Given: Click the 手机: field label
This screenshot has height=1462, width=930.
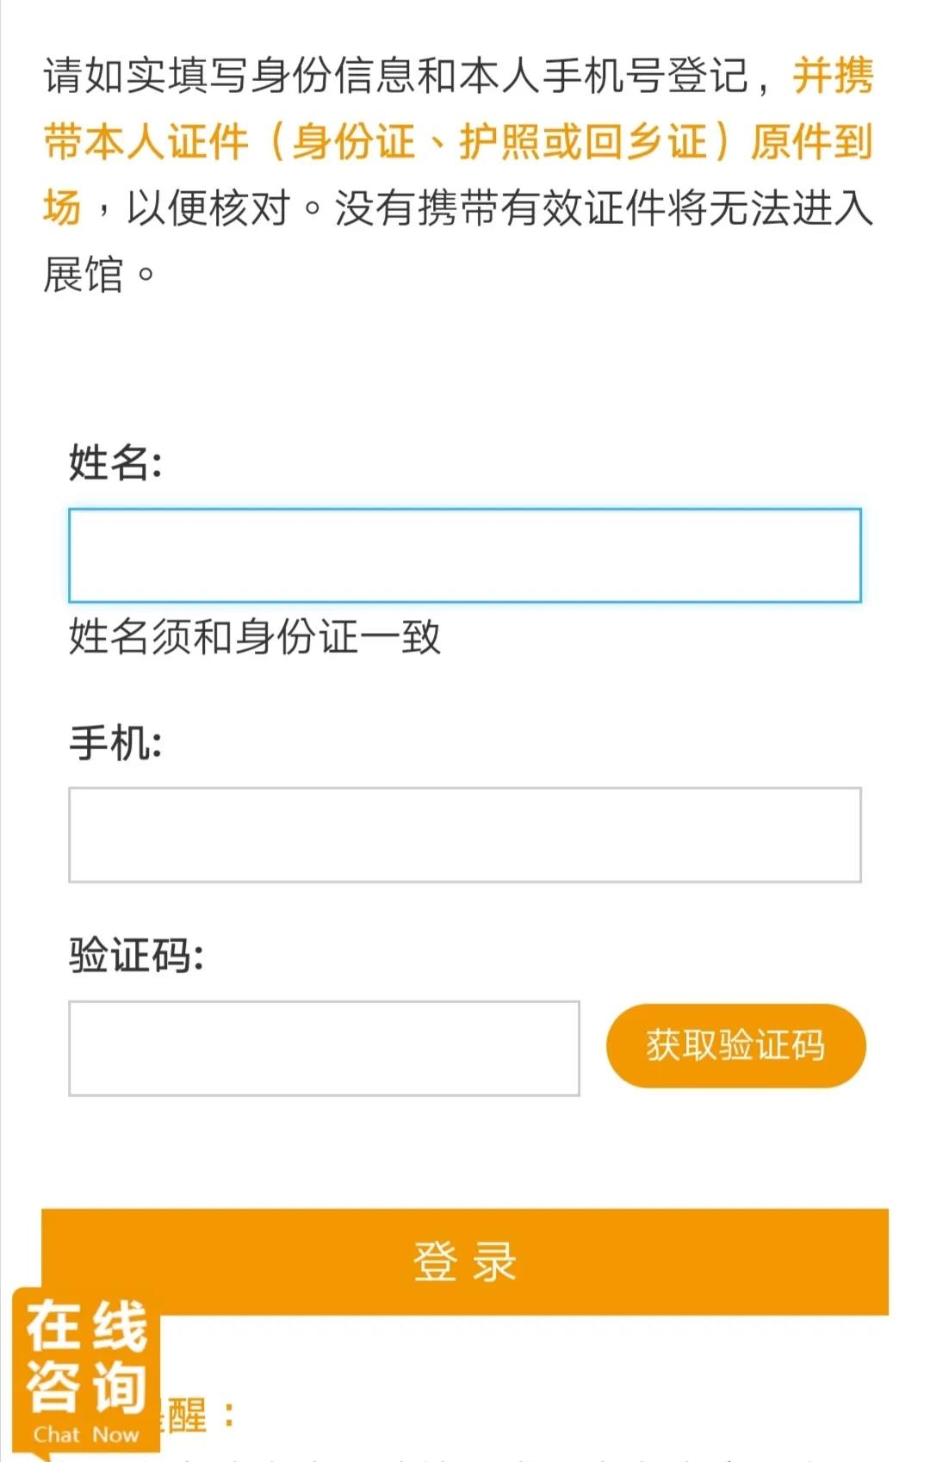Looking at the screenshot, I should [x=115, y=742].
